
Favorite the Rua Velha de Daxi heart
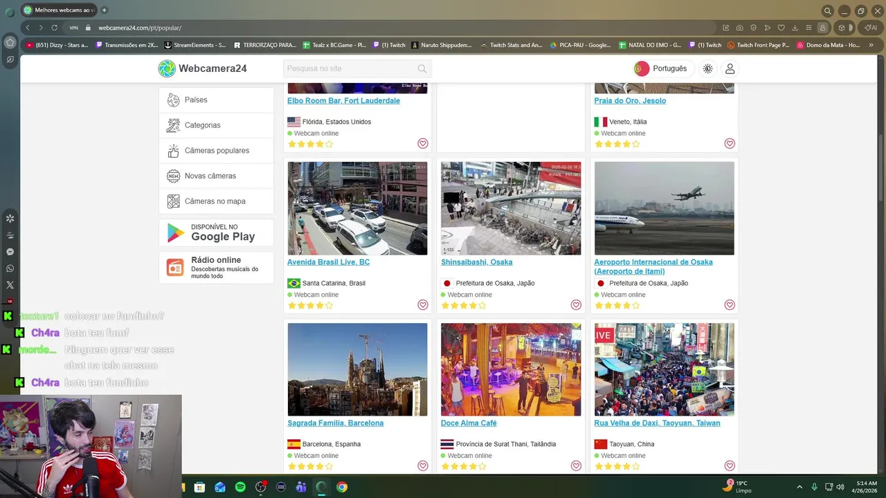tap(730, 465)
